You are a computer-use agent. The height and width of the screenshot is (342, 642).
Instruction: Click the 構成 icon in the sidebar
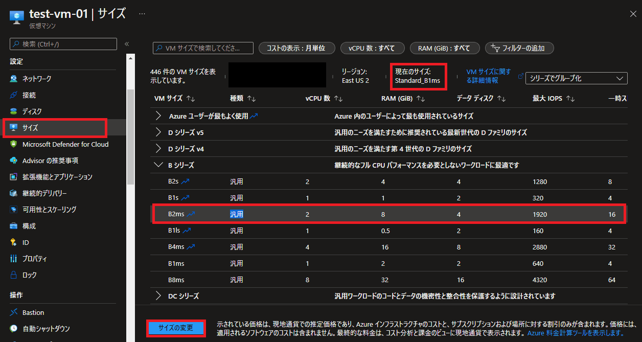tap(14, 226)
